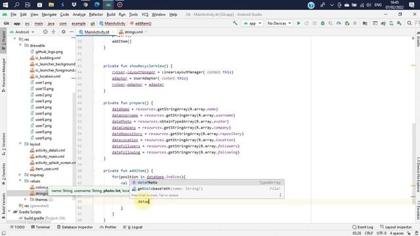Open the Resource Manager side panel
The height and width of the screenshot is (236, 420).
[x=3, y=75]
